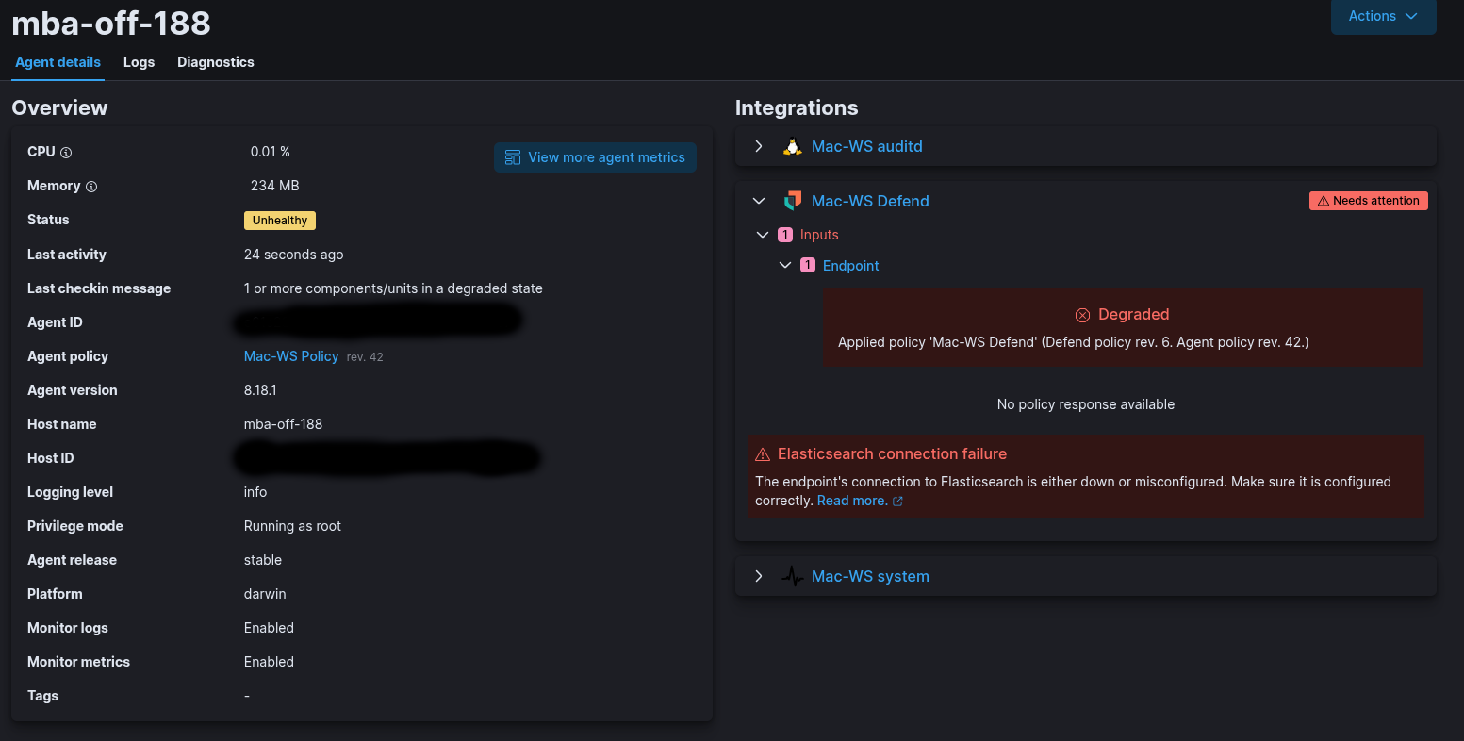Open the Actions dropdown menu

[1383, 16]
